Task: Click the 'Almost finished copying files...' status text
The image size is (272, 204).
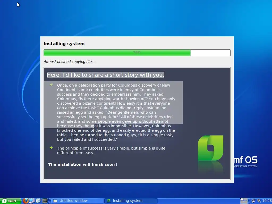Action: pos(70,62)
